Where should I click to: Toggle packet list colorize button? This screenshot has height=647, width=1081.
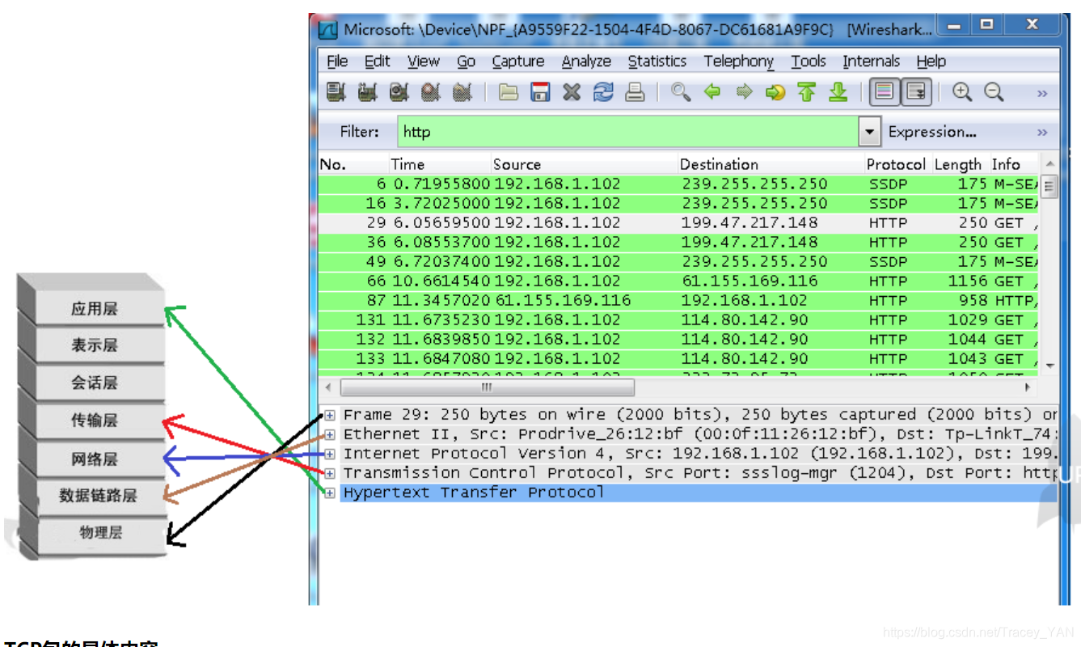[885, 92]
